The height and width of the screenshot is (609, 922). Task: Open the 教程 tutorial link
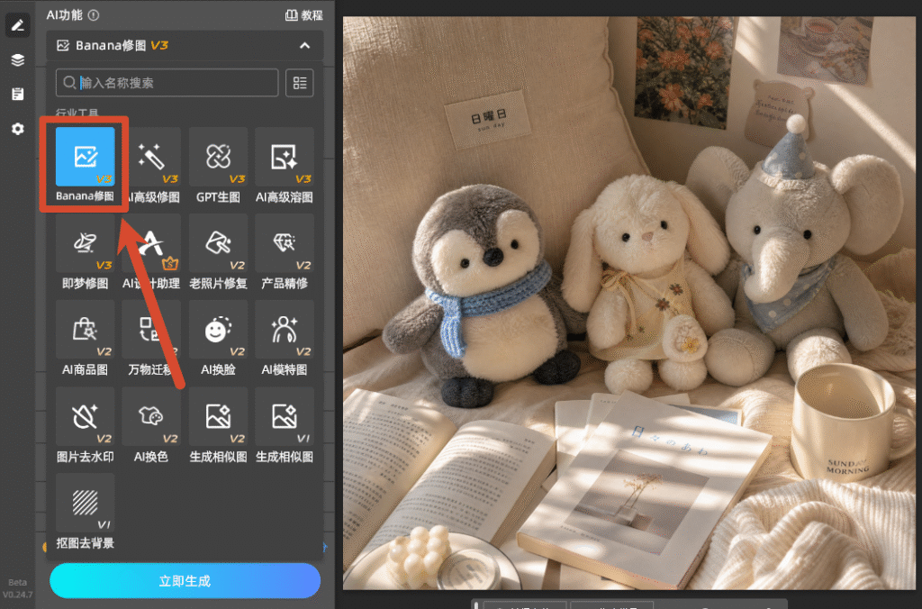[x=304, y=15]
